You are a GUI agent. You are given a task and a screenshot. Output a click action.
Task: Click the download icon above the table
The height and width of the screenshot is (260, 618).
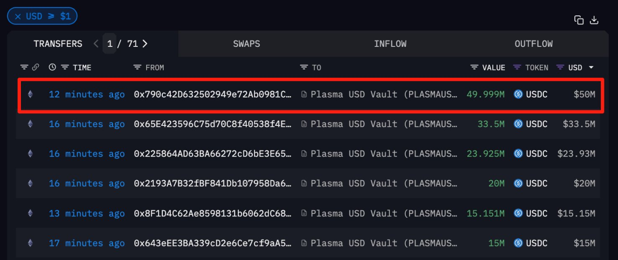594,19
